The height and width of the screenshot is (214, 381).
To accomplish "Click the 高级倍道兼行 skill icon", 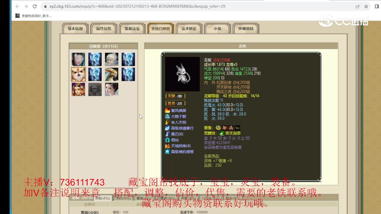I will [167, 128].
